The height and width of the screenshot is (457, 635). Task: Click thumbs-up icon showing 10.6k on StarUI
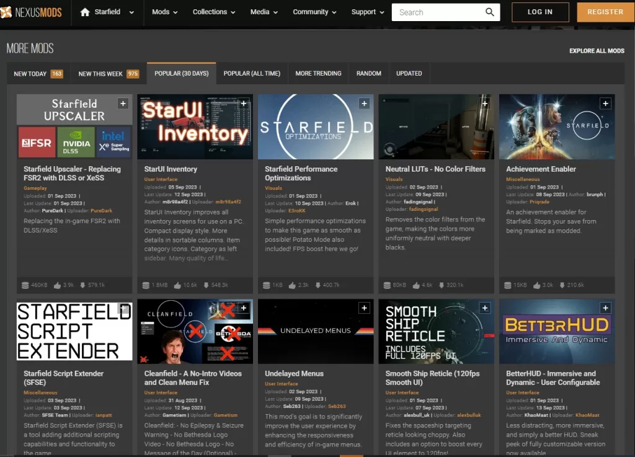pyautogui.click(x=177, y=285)
